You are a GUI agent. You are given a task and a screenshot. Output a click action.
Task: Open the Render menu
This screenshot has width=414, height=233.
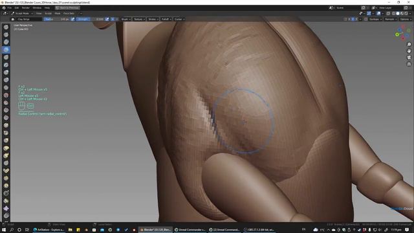(x=26, y=8)
